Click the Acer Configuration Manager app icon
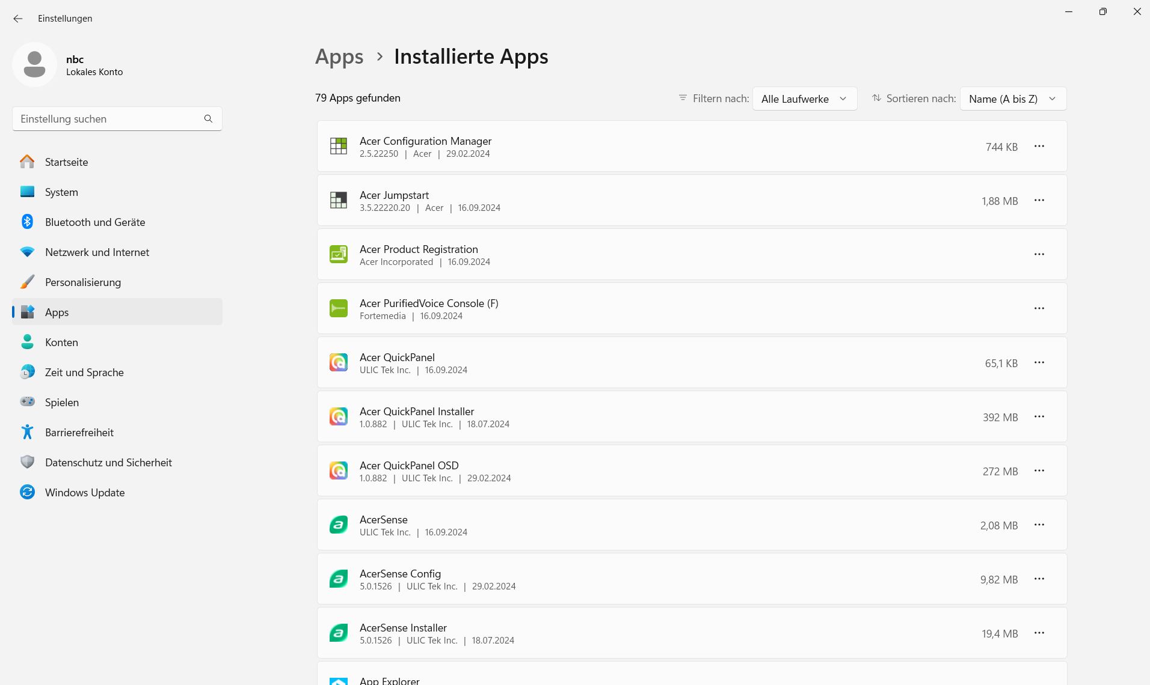 pos(339,146)
